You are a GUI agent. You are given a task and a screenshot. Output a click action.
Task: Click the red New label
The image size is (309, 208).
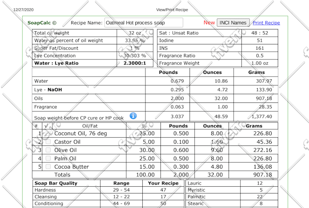[209, 23]
